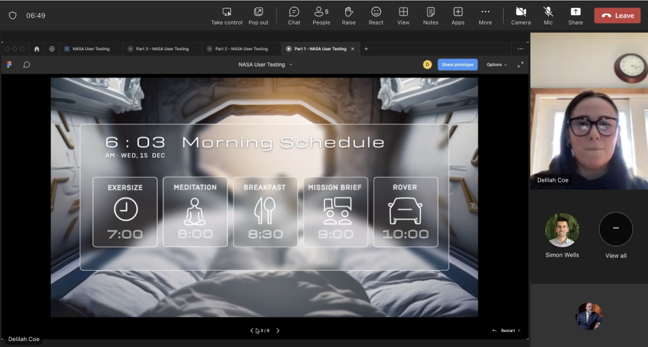Open the meeting Chat panel
Image resolution: width=648 pixels, height=347 pixels.
(294, 16)
